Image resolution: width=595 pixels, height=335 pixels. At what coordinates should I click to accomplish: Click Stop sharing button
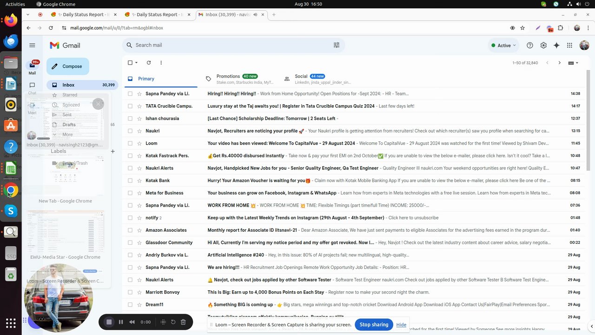point(374,325)
